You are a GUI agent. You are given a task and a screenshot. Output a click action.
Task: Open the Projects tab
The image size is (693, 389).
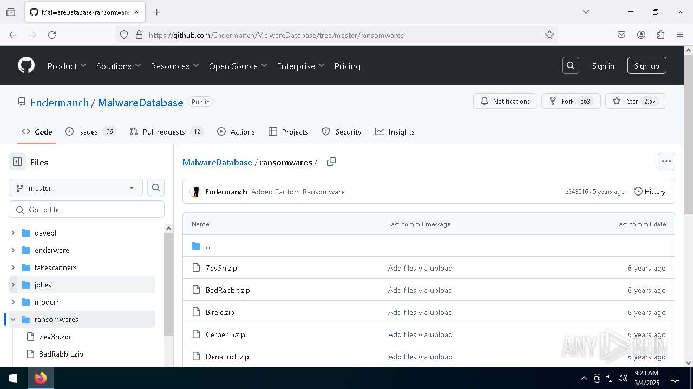pos(288,131)
